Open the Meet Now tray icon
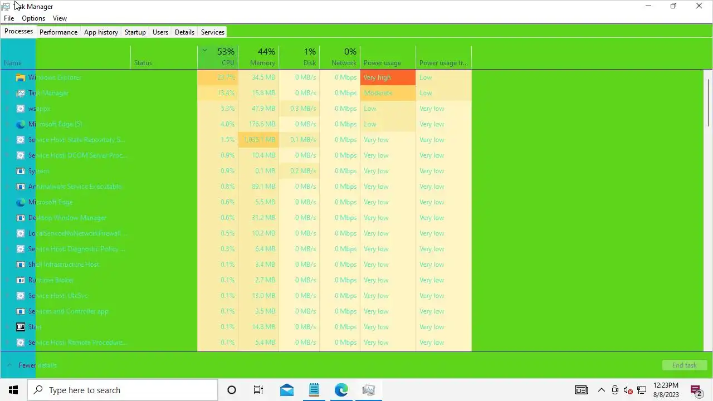The width and height of the screenshot is (713, 401). pyautogui.click(x=615, y=390)
